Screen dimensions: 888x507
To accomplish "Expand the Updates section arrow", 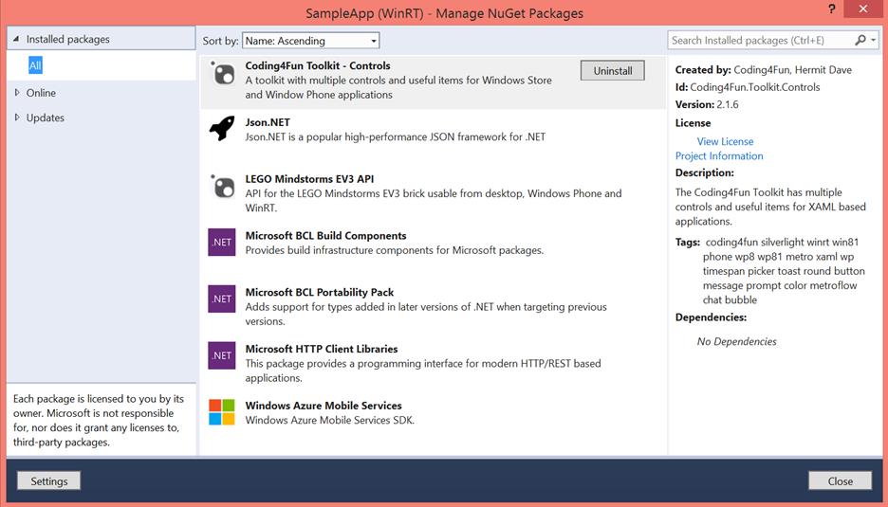I will 17,118.
